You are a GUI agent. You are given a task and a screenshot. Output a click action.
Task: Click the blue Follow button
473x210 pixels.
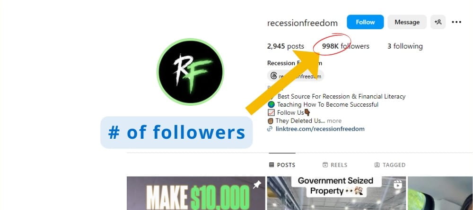[365, 22]
